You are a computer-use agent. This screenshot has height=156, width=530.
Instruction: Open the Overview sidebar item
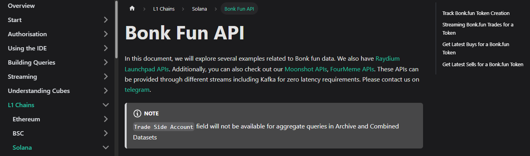click(21, 6)
